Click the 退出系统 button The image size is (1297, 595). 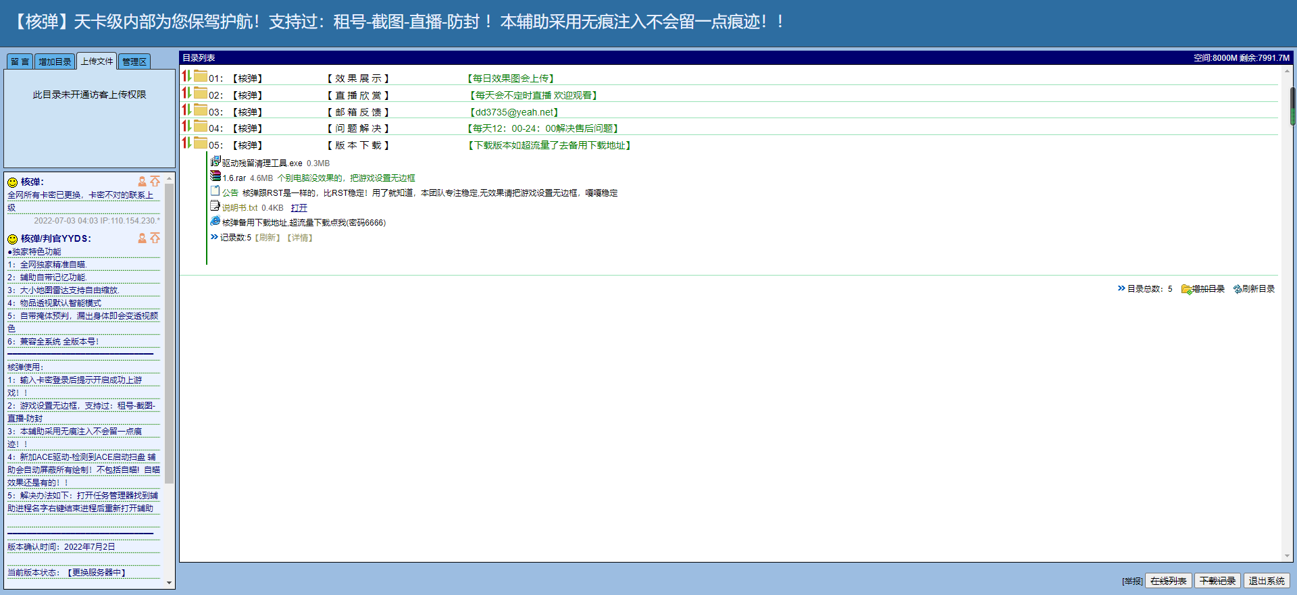pos(1266,581)
